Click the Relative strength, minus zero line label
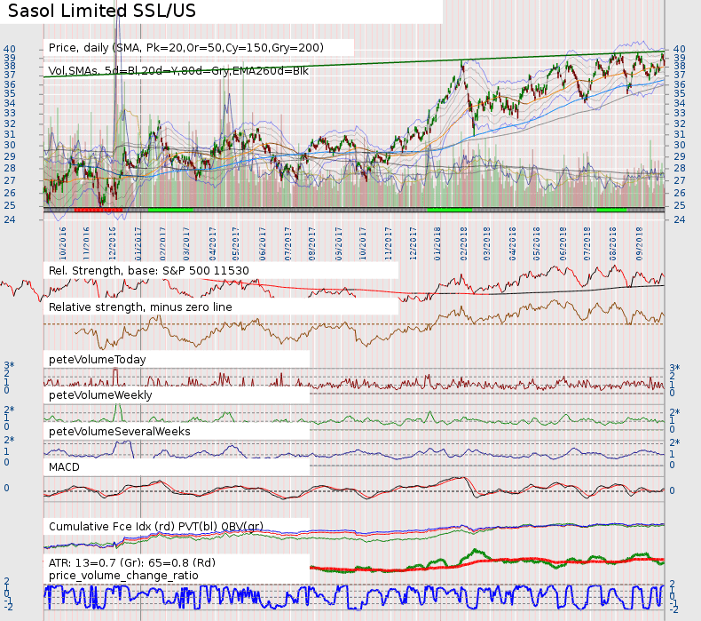701x621 pixels. 140,307
